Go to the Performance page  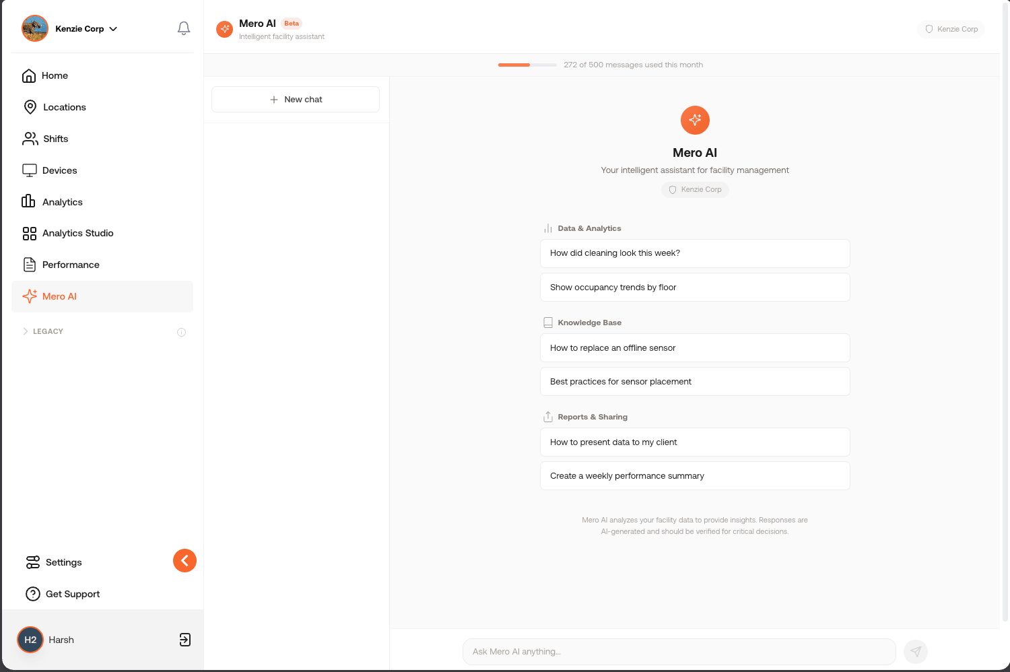[x=102, y=265]
